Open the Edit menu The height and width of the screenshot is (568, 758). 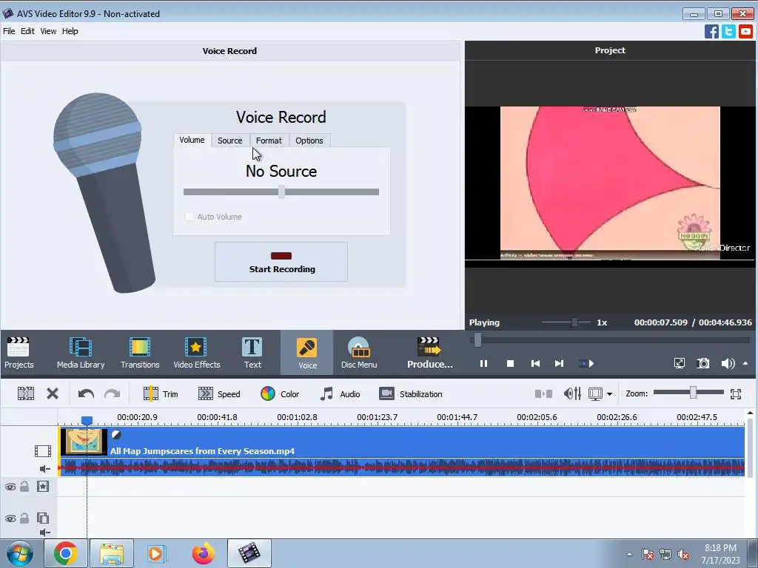point(27,31)
